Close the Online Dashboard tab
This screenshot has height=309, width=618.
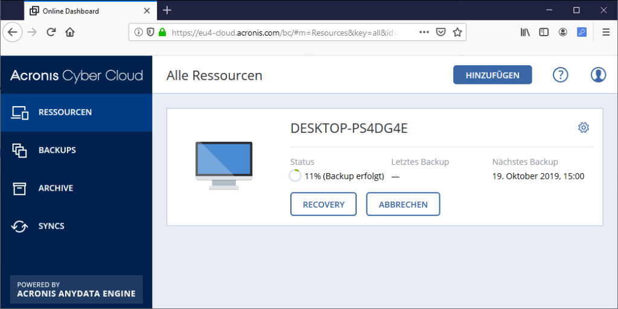(147, 11)
